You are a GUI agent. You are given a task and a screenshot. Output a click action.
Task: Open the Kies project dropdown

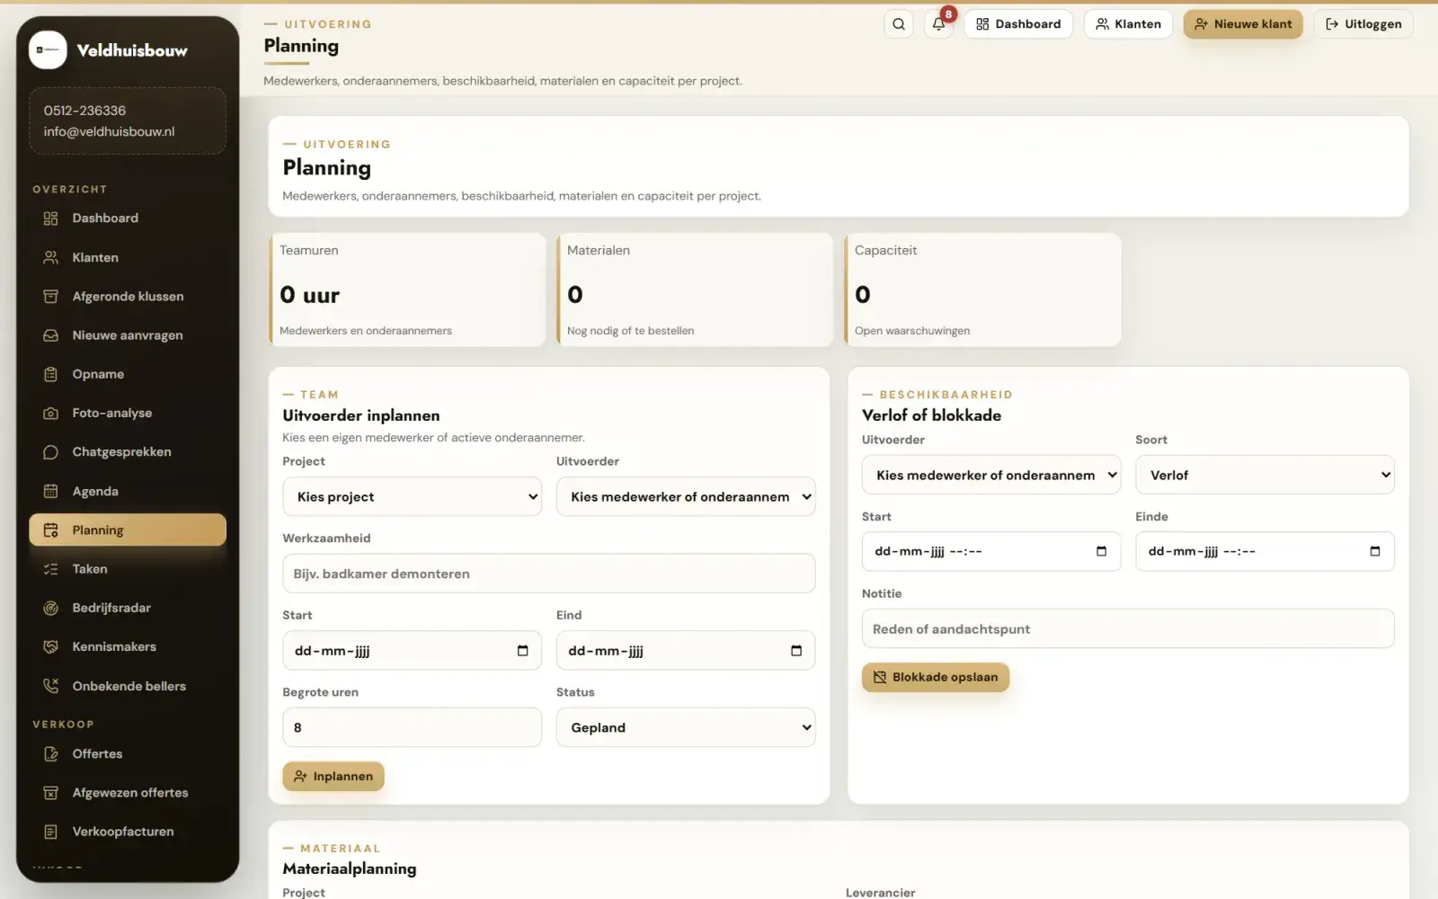(x=413, y=497)
